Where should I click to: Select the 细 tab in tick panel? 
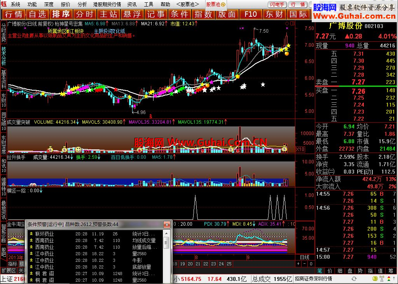[340, 271]
